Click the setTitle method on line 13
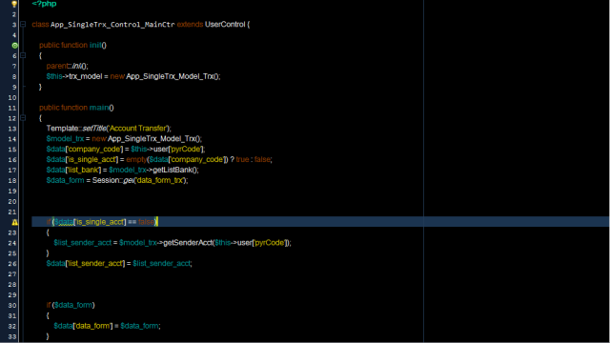Viewport: 610px width, 343px height. pos(94,129)
